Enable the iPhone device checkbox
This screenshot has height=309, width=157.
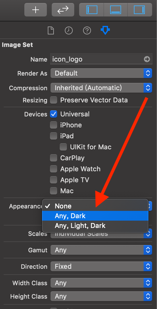[54, 125]
